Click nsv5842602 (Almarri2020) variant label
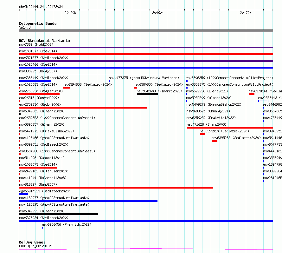Viewport: 282px width, 253px height. click(x=42, y=111)
